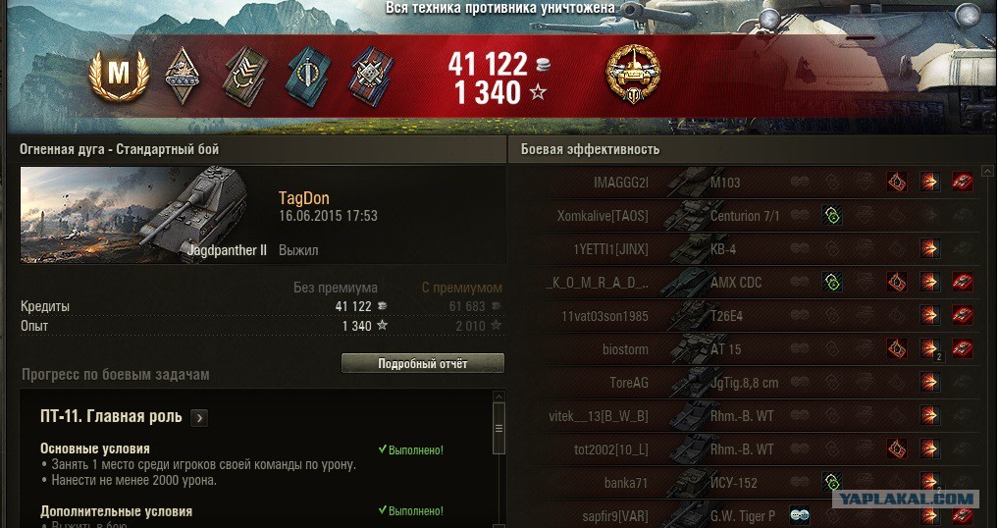Click the blue-red cross ribbon award icon
Viewport: 999px width, 528px height.
tap(372, 76)
